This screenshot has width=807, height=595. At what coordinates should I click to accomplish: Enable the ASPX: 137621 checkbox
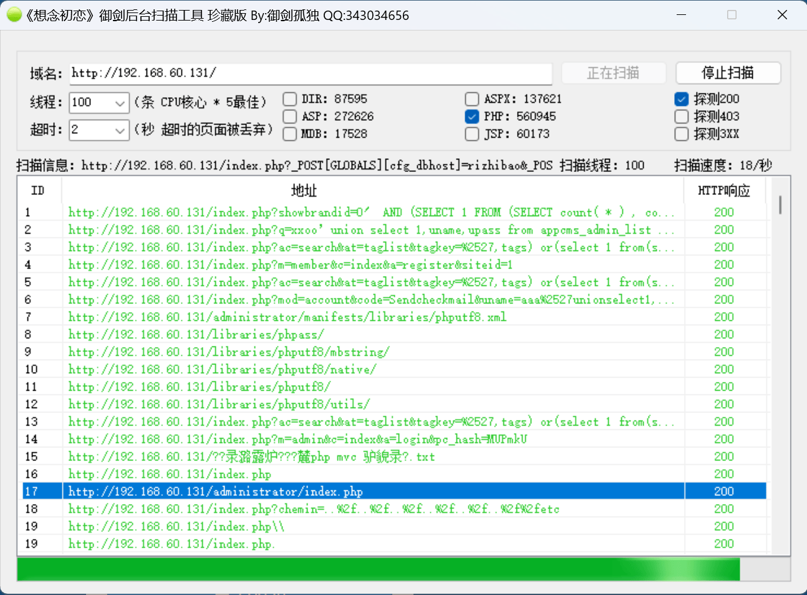(x=472, y=98)
